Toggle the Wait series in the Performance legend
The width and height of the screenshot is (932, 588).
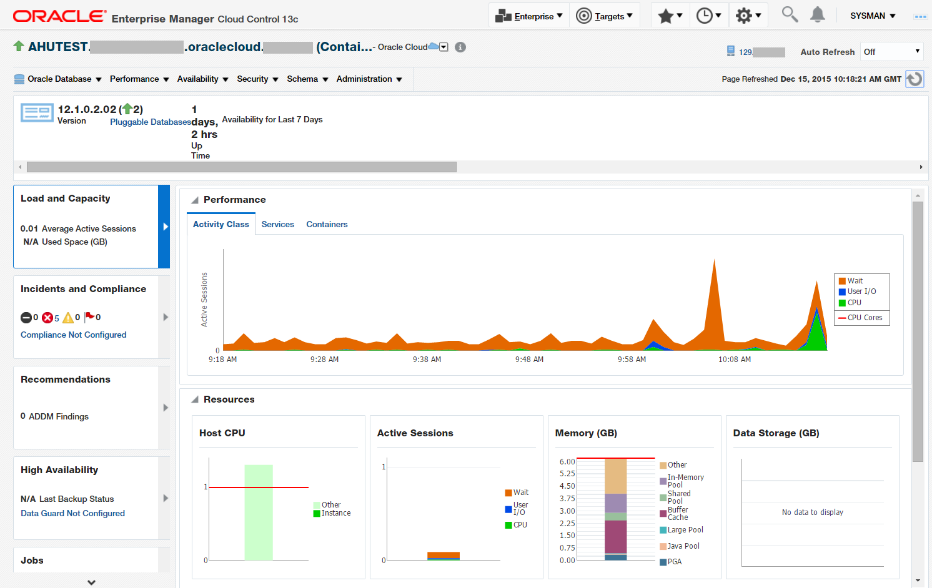pyautogui.click(x=858, y=280)
